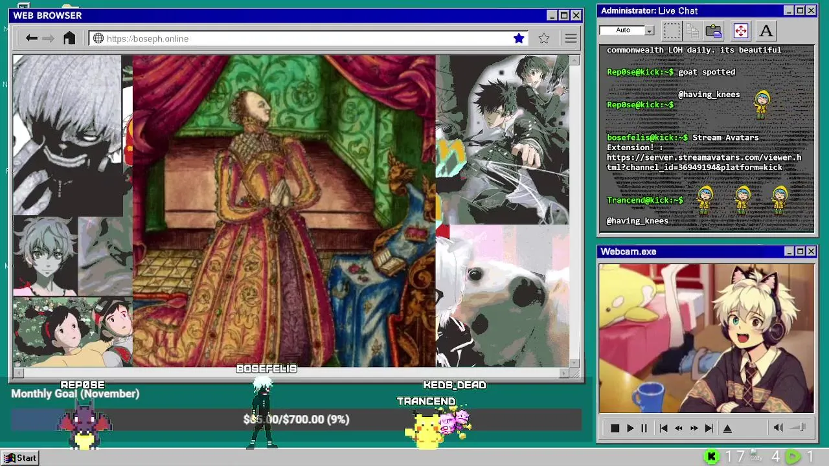Screen dimensions: 829x466
Task: Click the BOSEFELIS white-haired avatar
Action: (x=263, y=413)
